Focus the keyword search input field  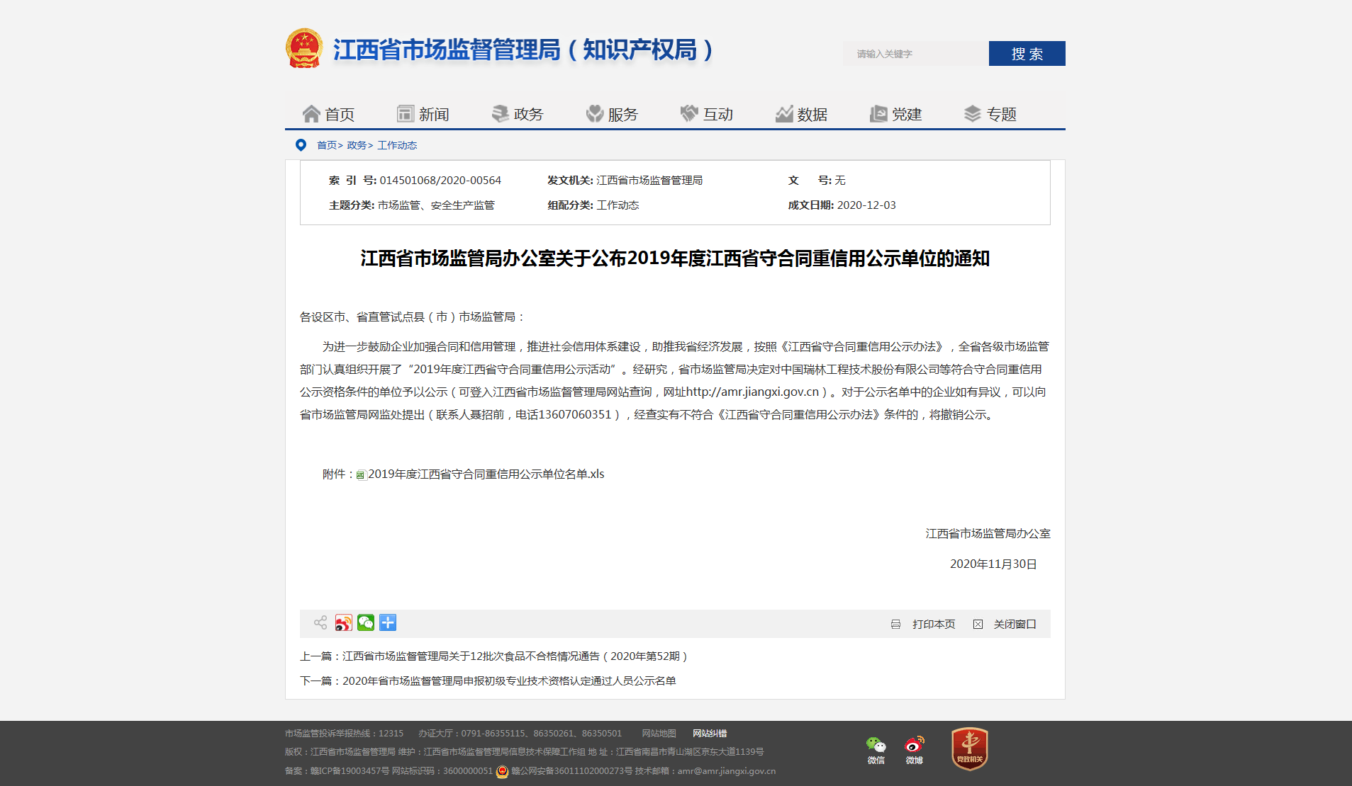point(915,54)
